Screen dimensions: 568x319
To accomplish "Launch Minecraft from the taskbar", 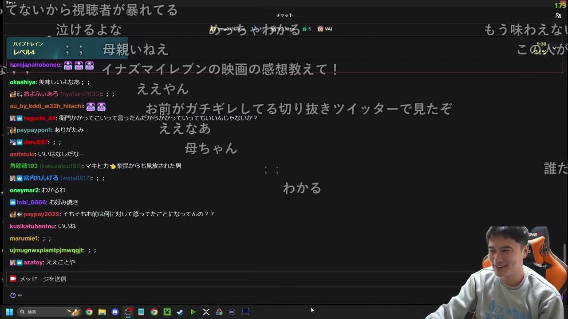I will click(167, 312).
